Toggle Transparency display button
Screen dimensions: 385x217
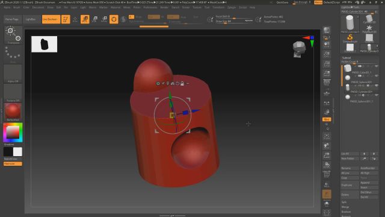point(327,184)
